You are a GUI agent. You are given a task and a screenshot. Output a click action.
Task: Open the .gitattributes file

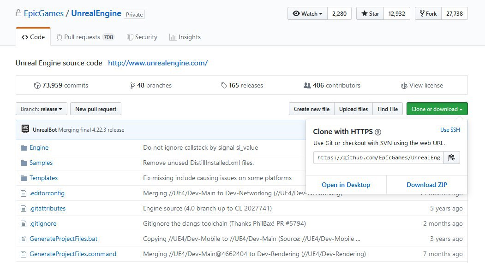pyautogui.click(x=48, y=209)
